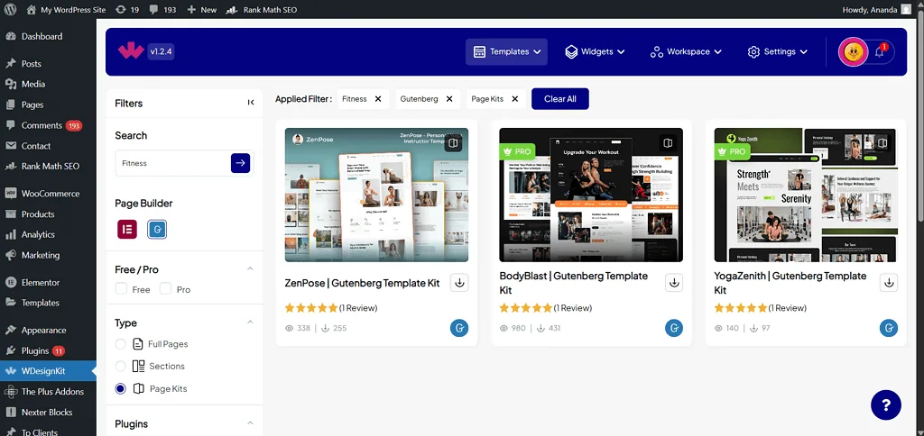Remove the Fitness applied filter
The width and height of the screenshot is (924, 436).
pos(378,99)
